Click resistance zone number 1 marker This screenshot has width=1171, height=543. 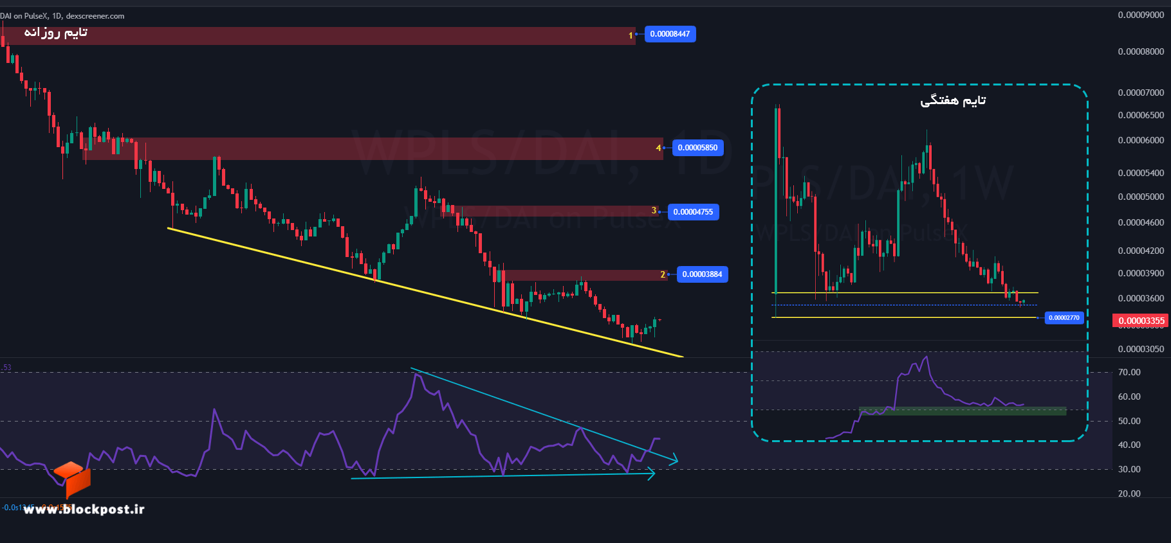tap(631, 35)
